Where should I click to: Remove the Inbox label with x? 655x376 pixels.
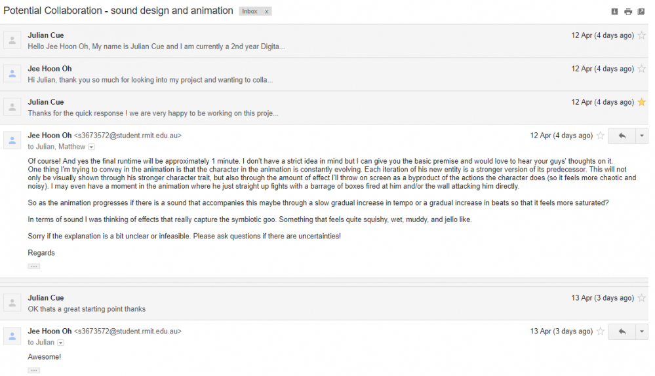(x=266, y=12)
